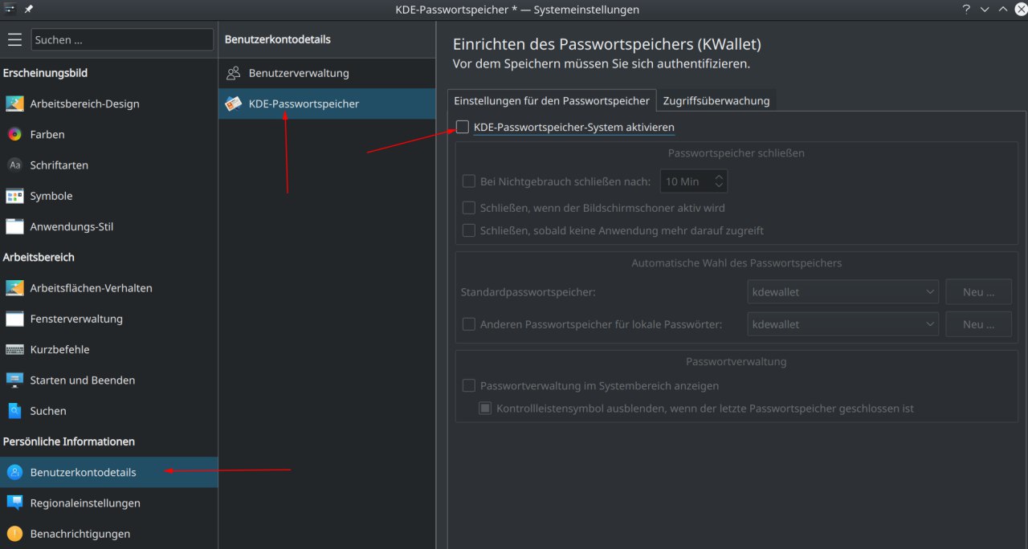This screenshot has width=1028, height=549.
Task: Open Suchen entry under Arbeitsbereich
Action: point(108,411)
